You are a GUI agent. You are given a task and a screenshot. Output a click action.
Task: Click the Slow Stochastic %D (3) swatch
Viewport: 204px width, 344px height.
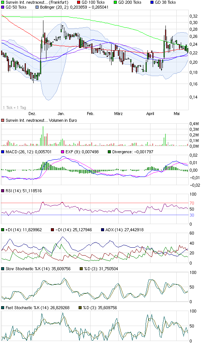[81, 269]
